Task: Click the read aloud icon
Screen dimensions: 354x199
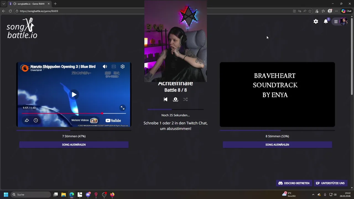Action: (305, 11)
